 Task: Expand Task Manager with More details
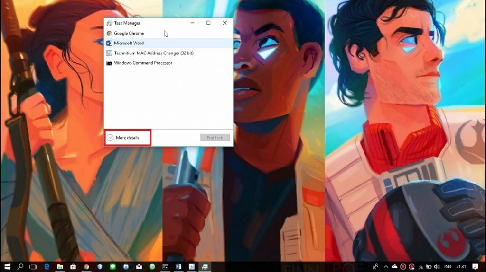point(127,138)
